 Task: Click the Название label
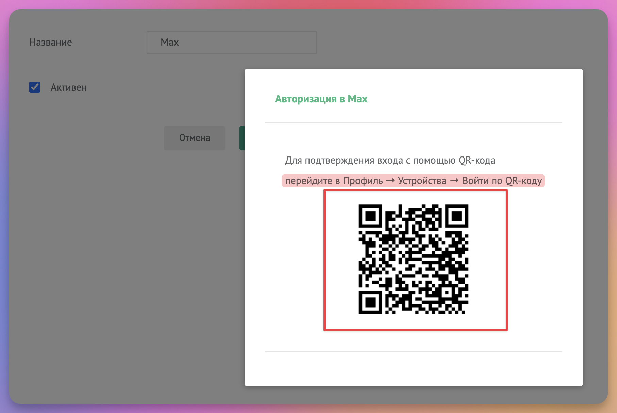pyautogui.click(x=51, y=42)
